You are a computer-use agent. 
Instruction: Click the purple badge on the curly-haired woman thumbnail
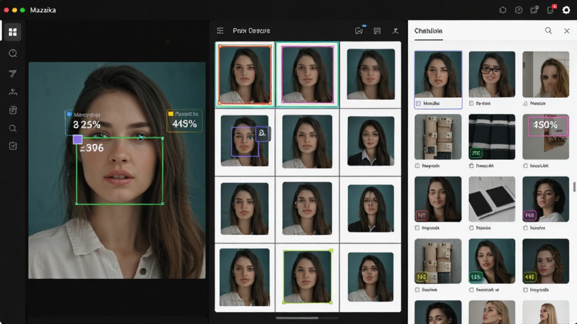tap(530, 215)
